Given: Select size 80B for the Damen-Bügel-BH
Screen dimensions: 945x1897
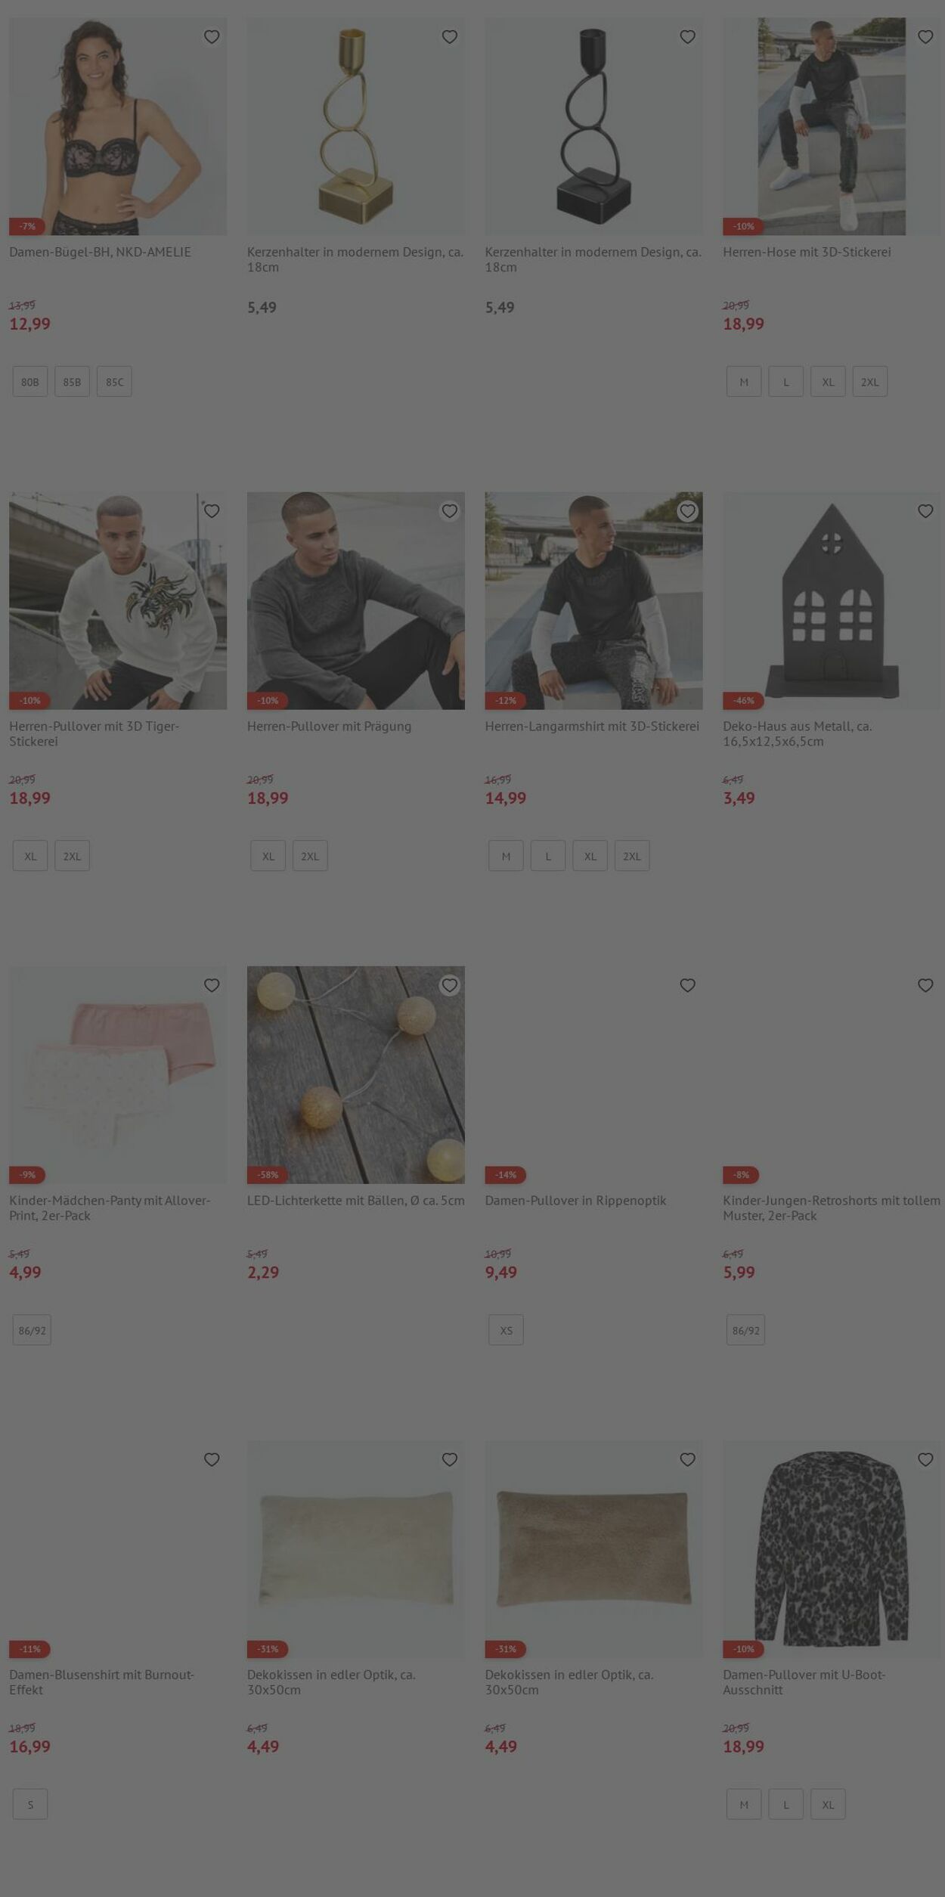Looking at the screenshot, I should 30,382.
